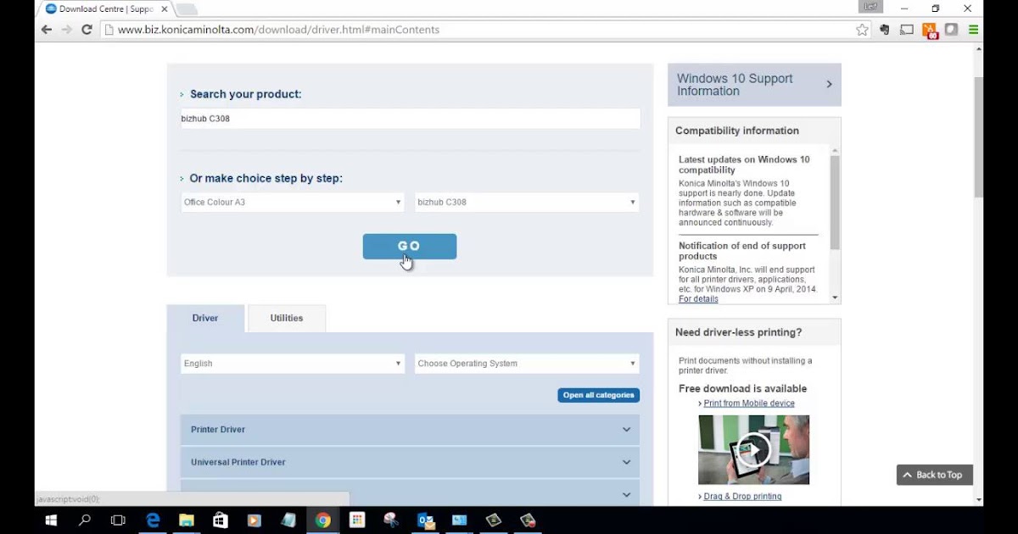Open Task View on taskbar
The width and height of the screenshot is (1018, 534).
118,520
